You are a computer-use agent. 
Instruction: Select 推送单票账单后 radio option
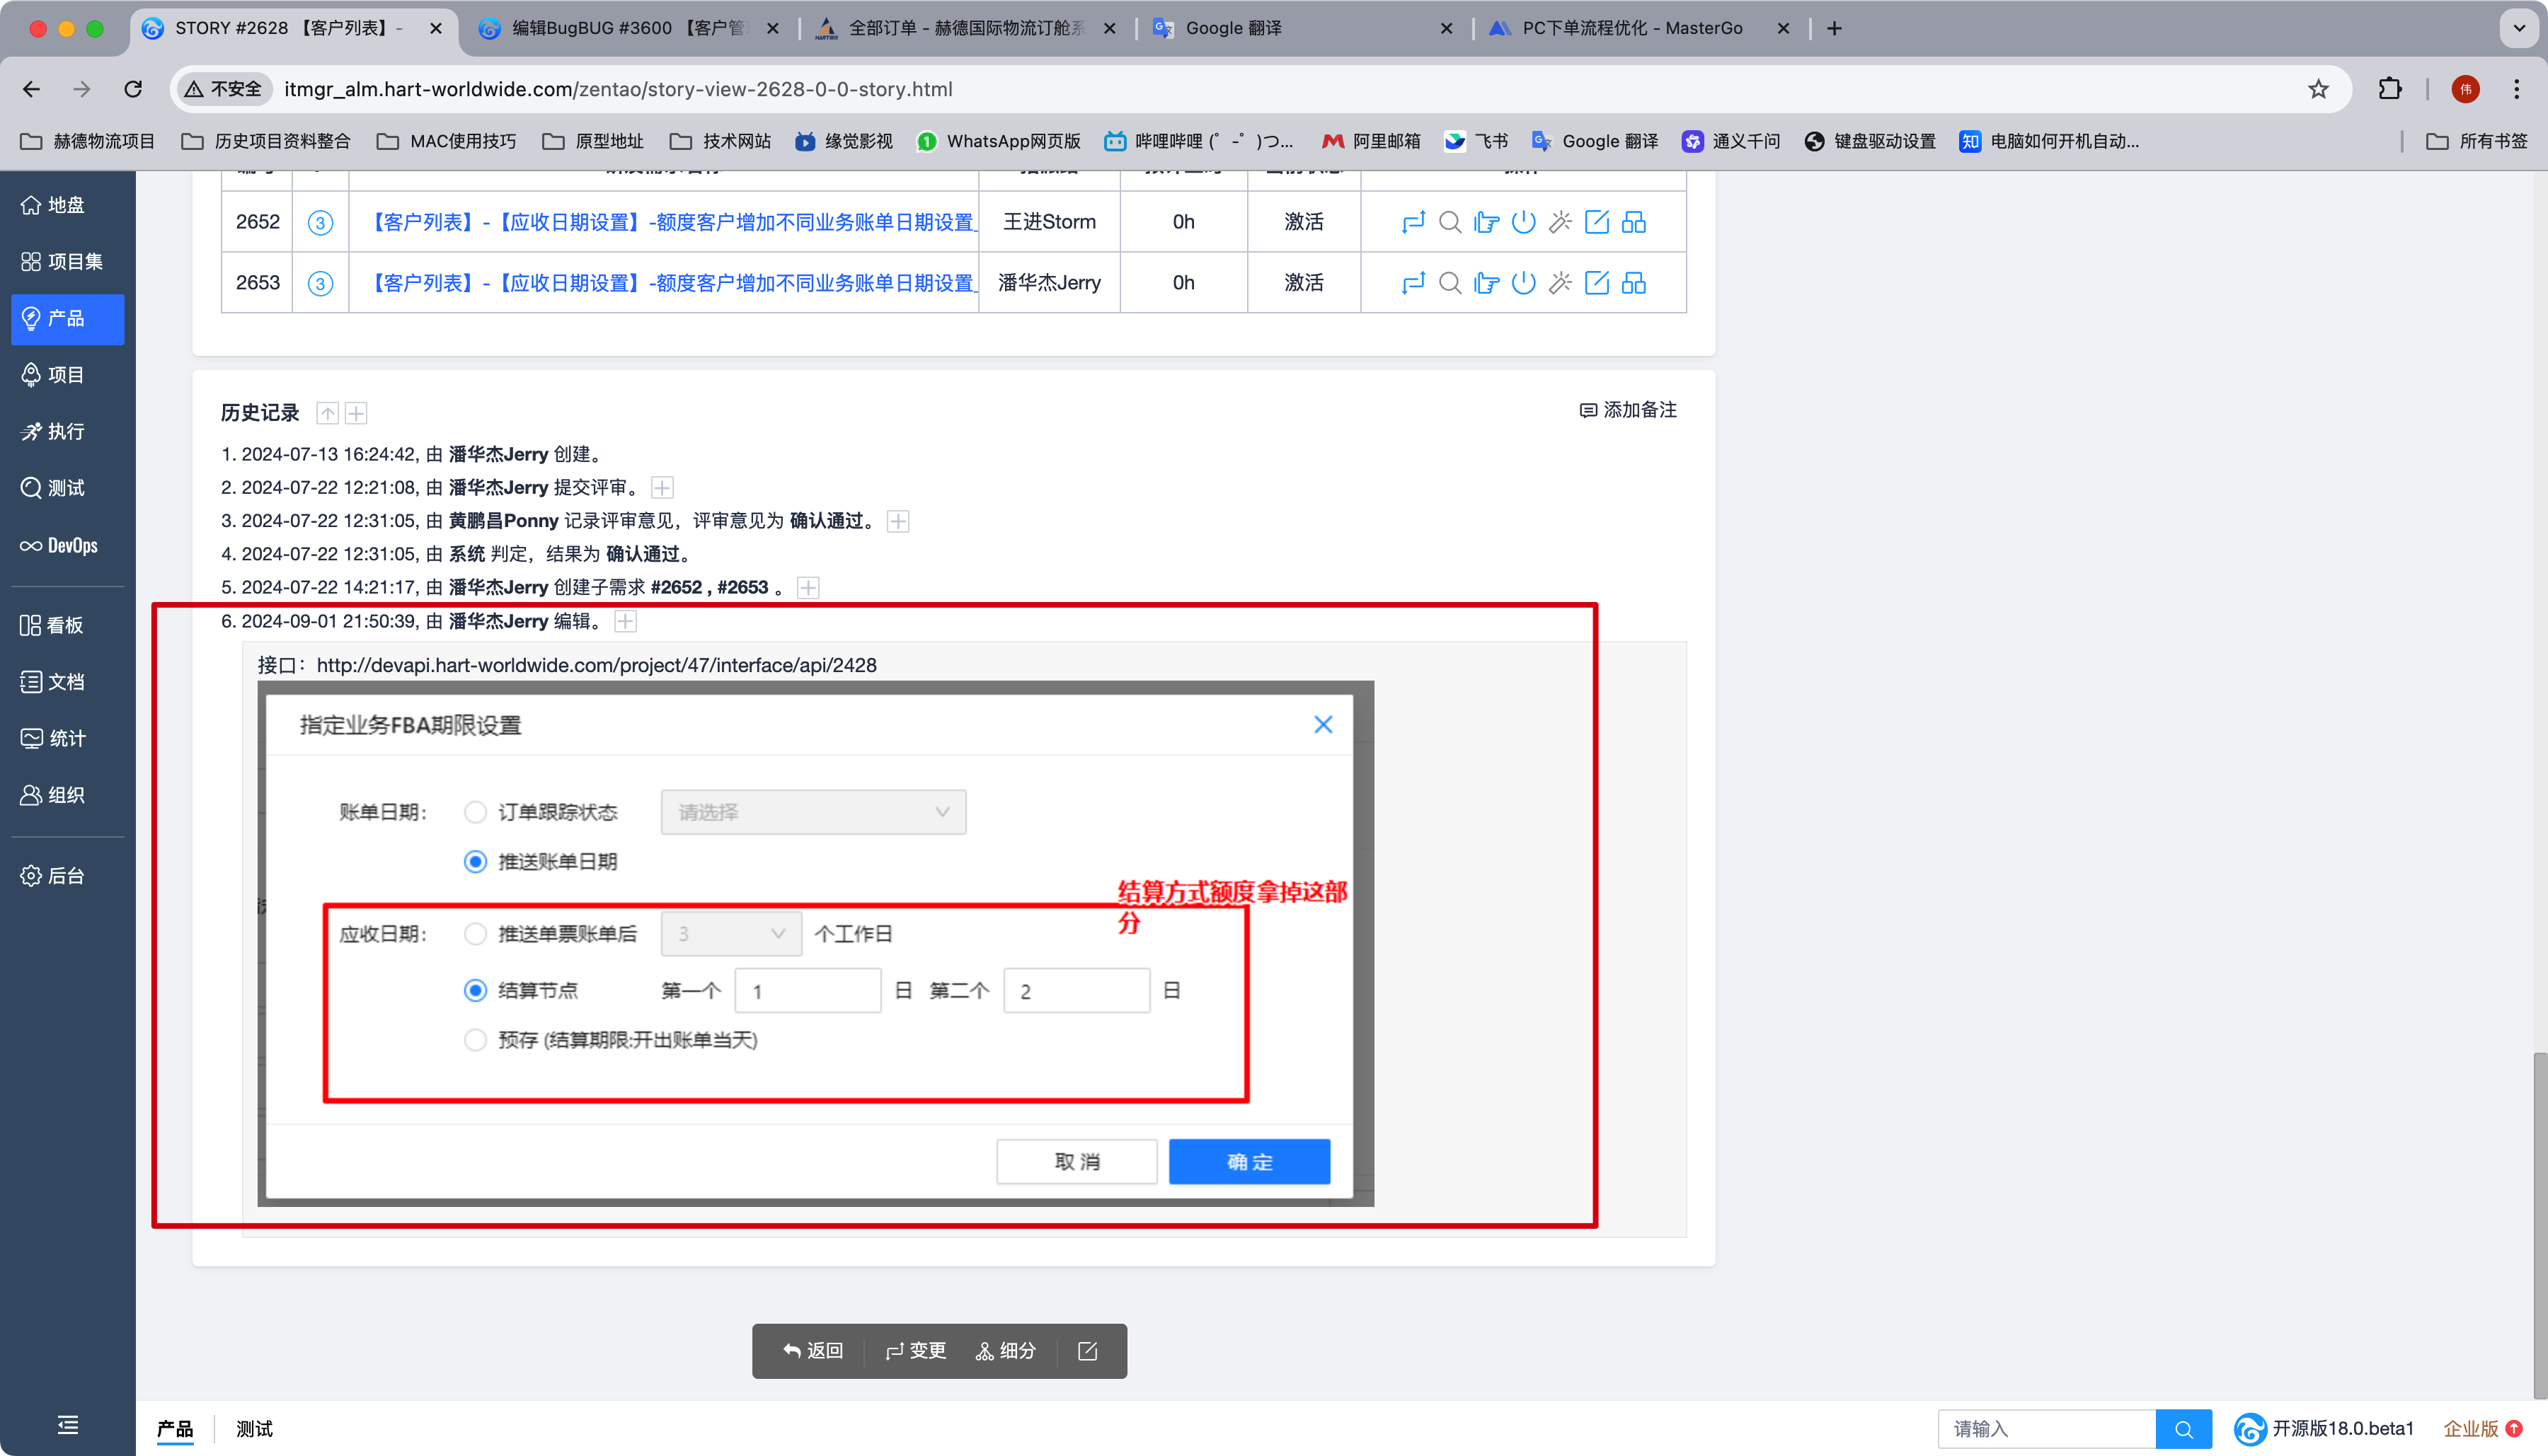tap(475, 934)
